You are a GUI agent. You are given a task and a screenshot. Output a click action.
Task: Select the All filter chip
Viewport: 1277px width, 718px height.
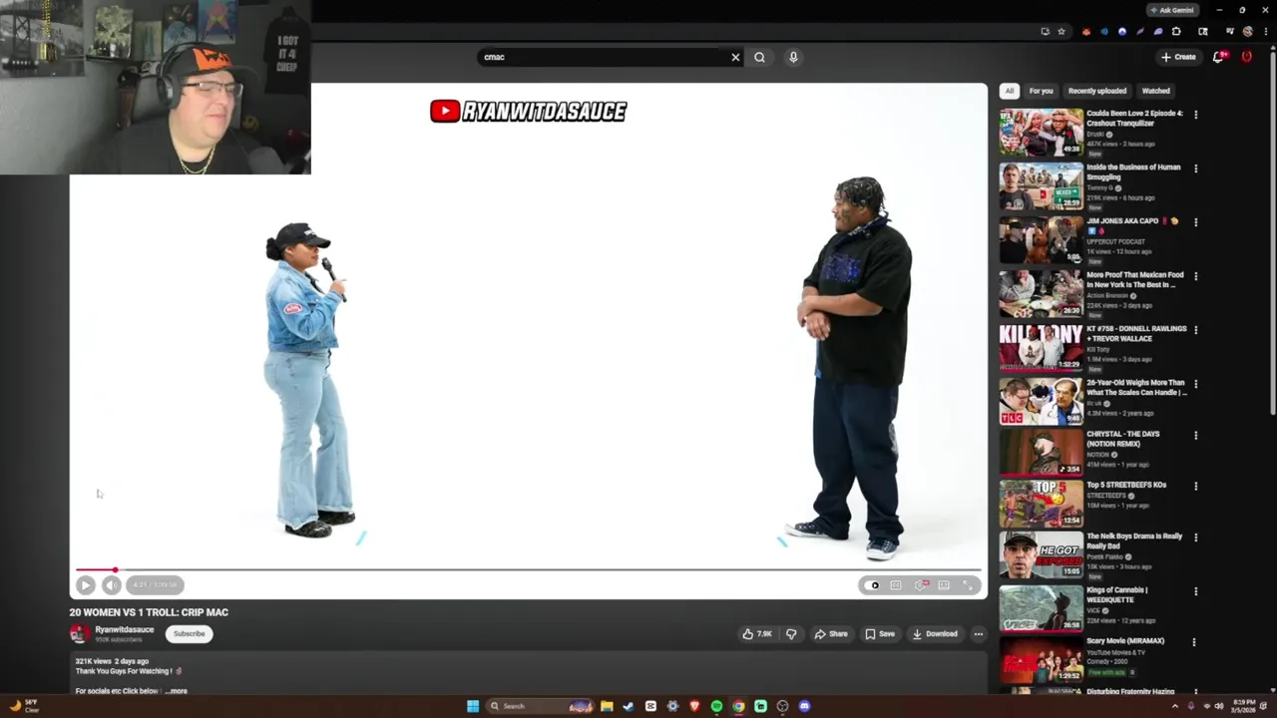coord(1010,91)
